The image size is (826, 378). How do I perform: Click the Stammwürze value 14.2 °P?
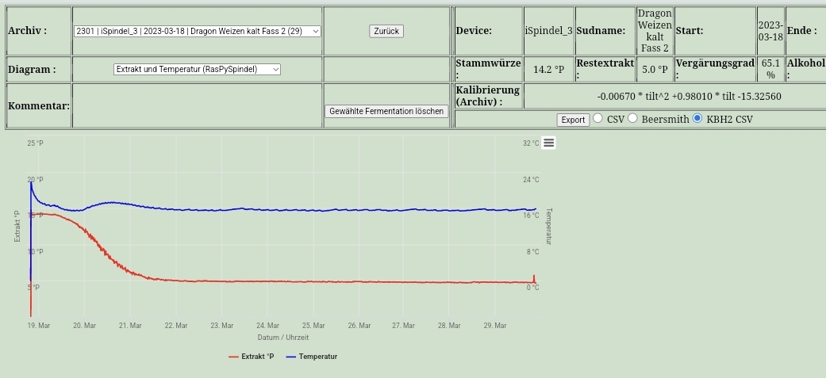click(548, 69)
